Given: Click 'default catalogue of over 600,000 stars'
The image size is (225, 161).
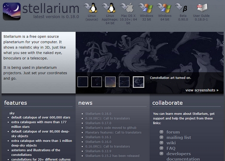Looking at the screenshot, I should coord(41,118).
